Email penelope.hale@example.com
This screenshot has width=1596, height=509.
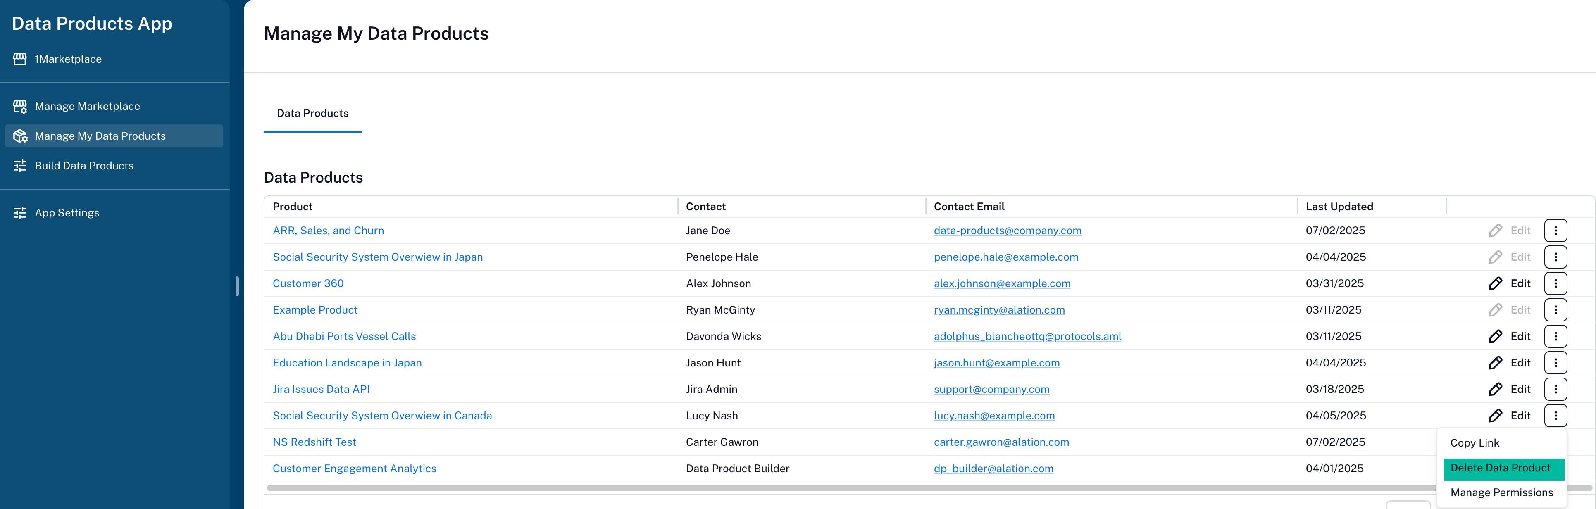[x=1005, y=257]
